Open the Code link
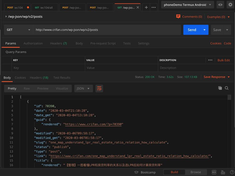The image size is (235, 176). pos(227,43)
